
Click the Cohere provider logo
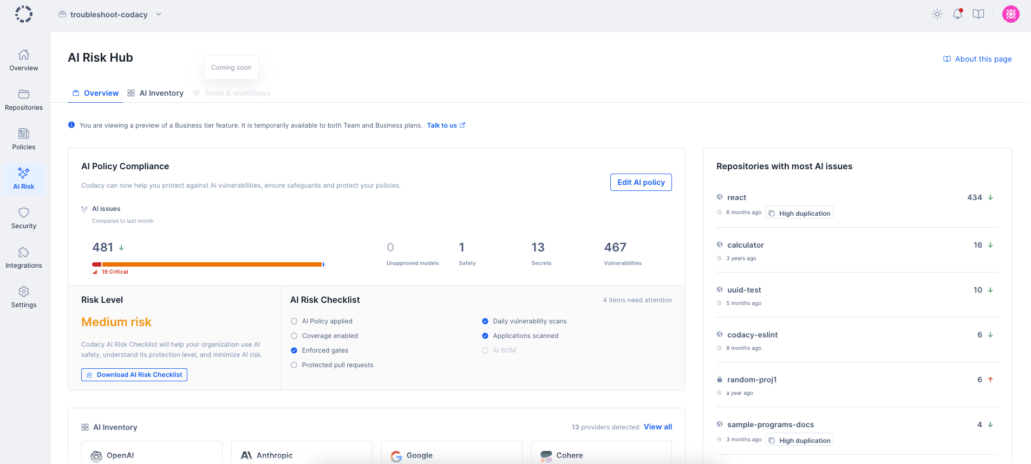point(546,456)
